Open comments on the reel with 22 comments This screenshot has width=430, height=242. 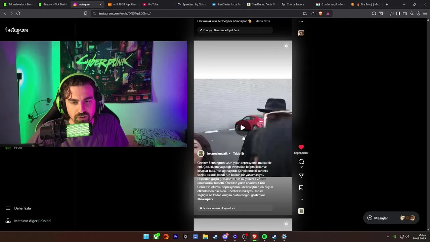[x=301, y=162]
